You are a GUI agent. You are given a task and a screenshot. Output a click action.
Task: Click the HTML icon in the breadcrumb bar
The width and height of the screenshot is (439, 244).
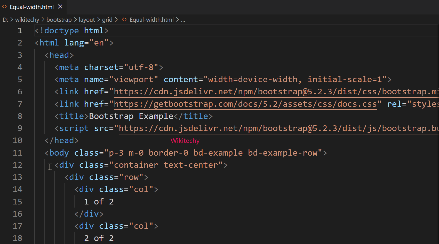tap(124, 19)
